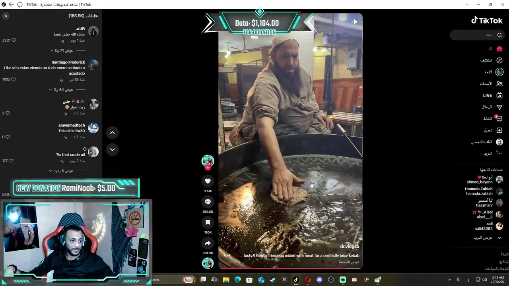509x286 pixels.
Task: Click the search magnifier icon
Action: click(499, 35)
